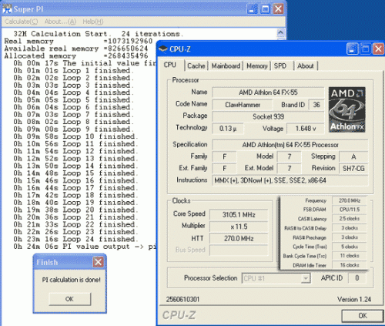The width and height of the screenshot is (385, 326).
Task: Click OK button in CPU-Z window
Action: (363, 315)
